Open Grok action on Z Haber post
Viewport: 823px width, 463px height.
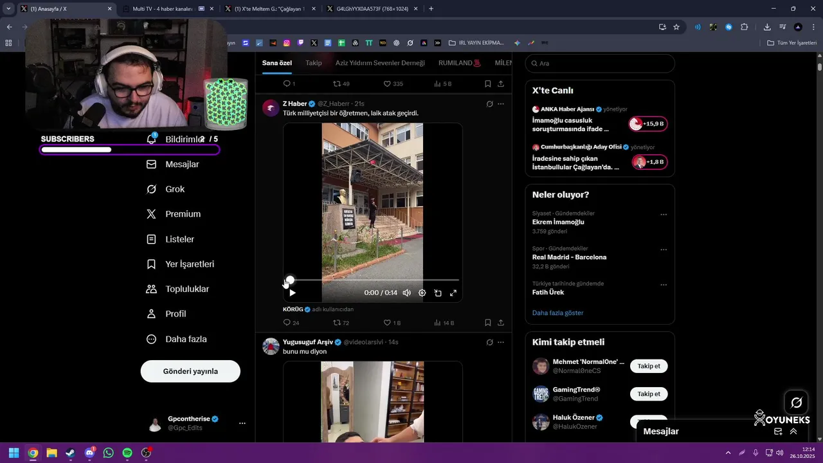[489, 104]
